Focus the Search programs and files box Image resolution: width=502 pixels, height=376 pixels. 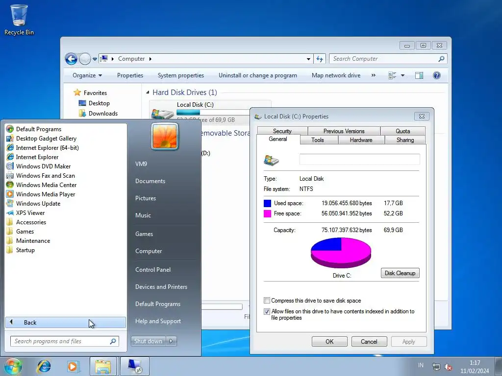tap(64, 341)
